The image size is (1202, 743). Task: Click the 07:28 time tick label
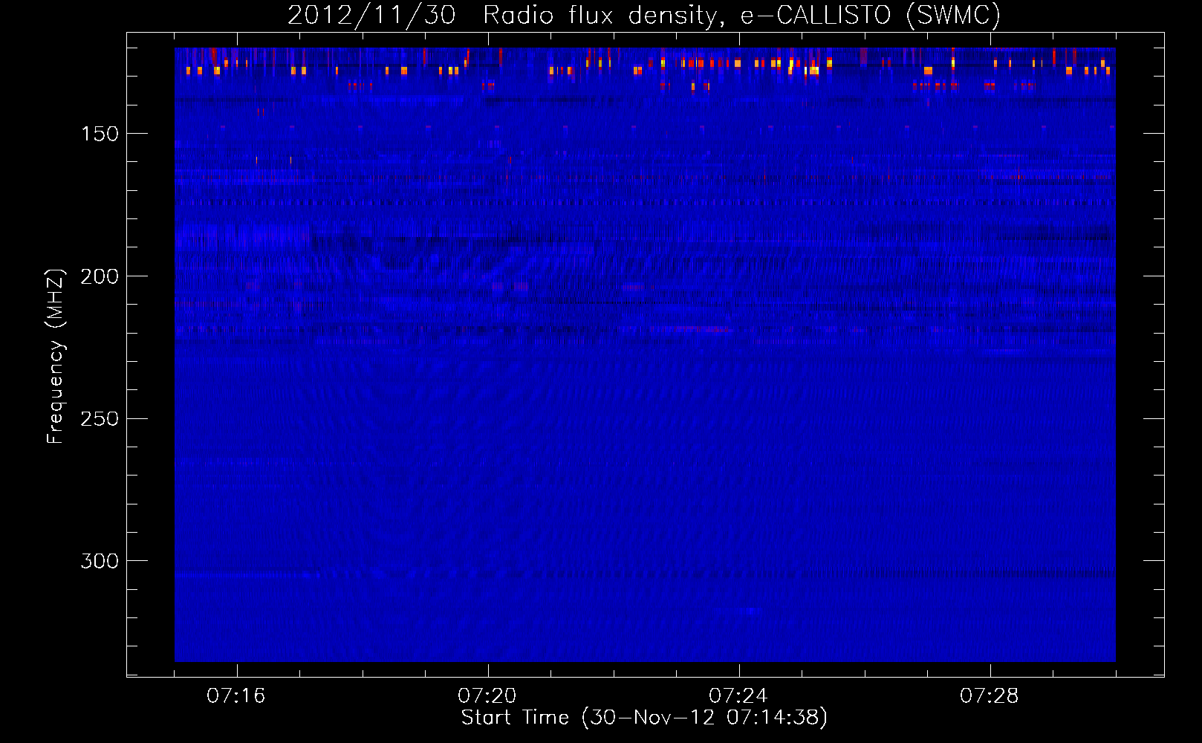[990, 696]
